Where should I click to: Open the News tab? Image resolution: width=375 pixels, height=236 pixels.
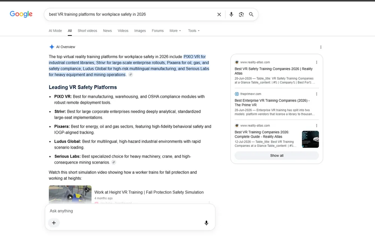pos(107,31)
